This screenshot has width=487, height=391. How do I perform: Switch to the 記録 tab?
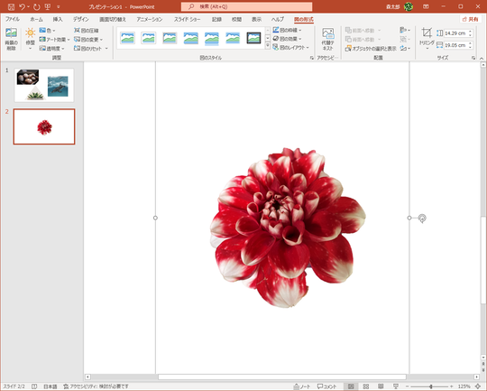click(x=216, y=19)
